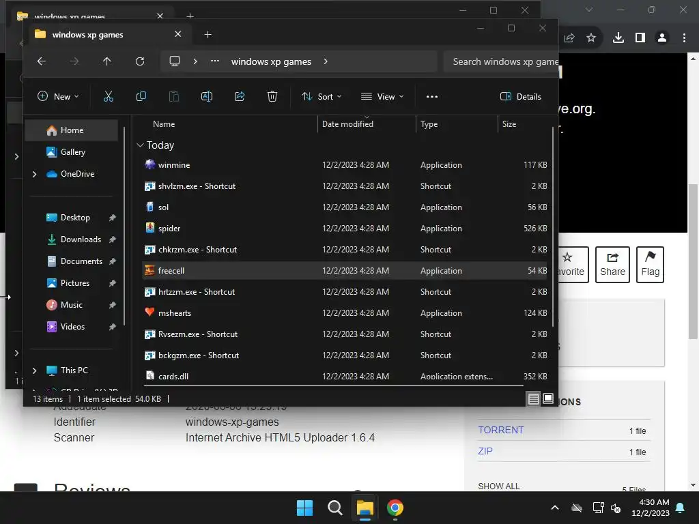Image resolution: width=699 pixels, height=524 pixels.
Task: Open Home in navigation pane
Action: pyautogui.click(x=71, y=130)
